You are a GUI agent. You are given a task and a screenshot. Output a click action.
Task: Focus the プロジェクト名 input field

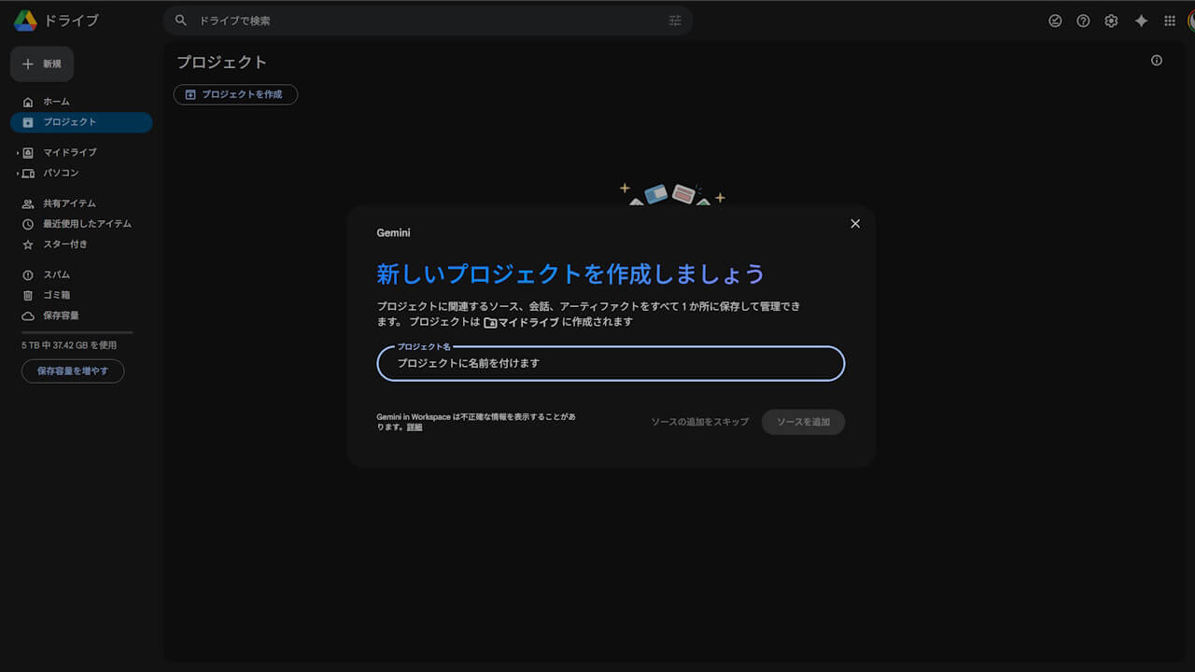point(611,363)
